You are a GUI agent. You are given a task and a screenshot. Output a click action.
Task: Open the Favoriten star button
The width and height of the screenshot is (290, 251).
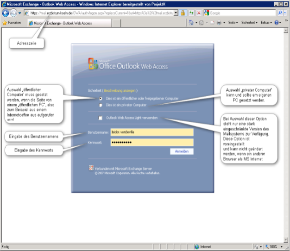(12, 23)
